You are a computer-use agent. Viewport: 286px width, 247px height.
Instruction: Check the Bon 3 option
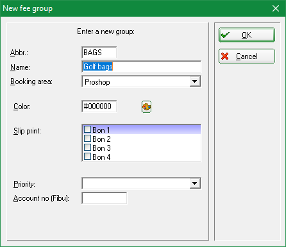pyautogui.click(x=87, y=148)
